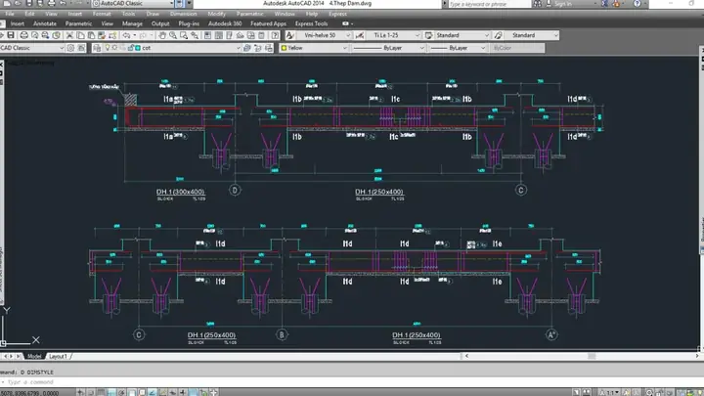
Task: Open the Text Style manager icon
Action: click(x=290, y=35)
